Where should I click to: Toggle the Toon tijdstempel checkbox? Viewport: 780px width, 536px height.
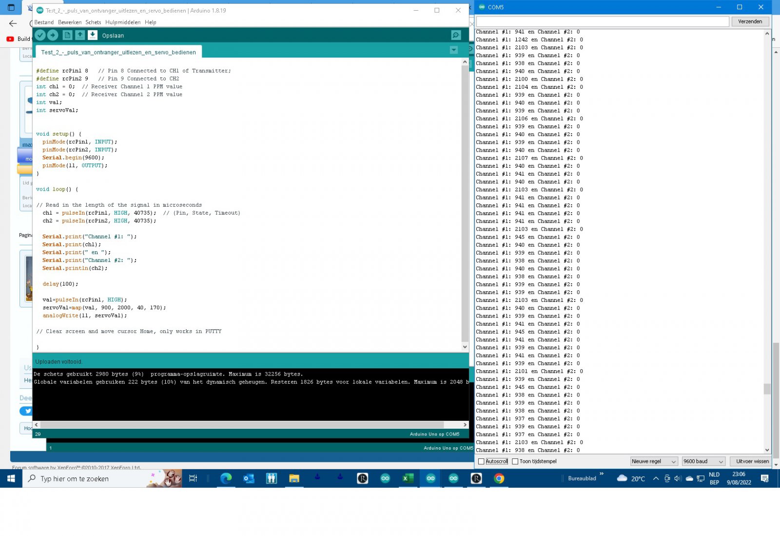tap(515, 461)
